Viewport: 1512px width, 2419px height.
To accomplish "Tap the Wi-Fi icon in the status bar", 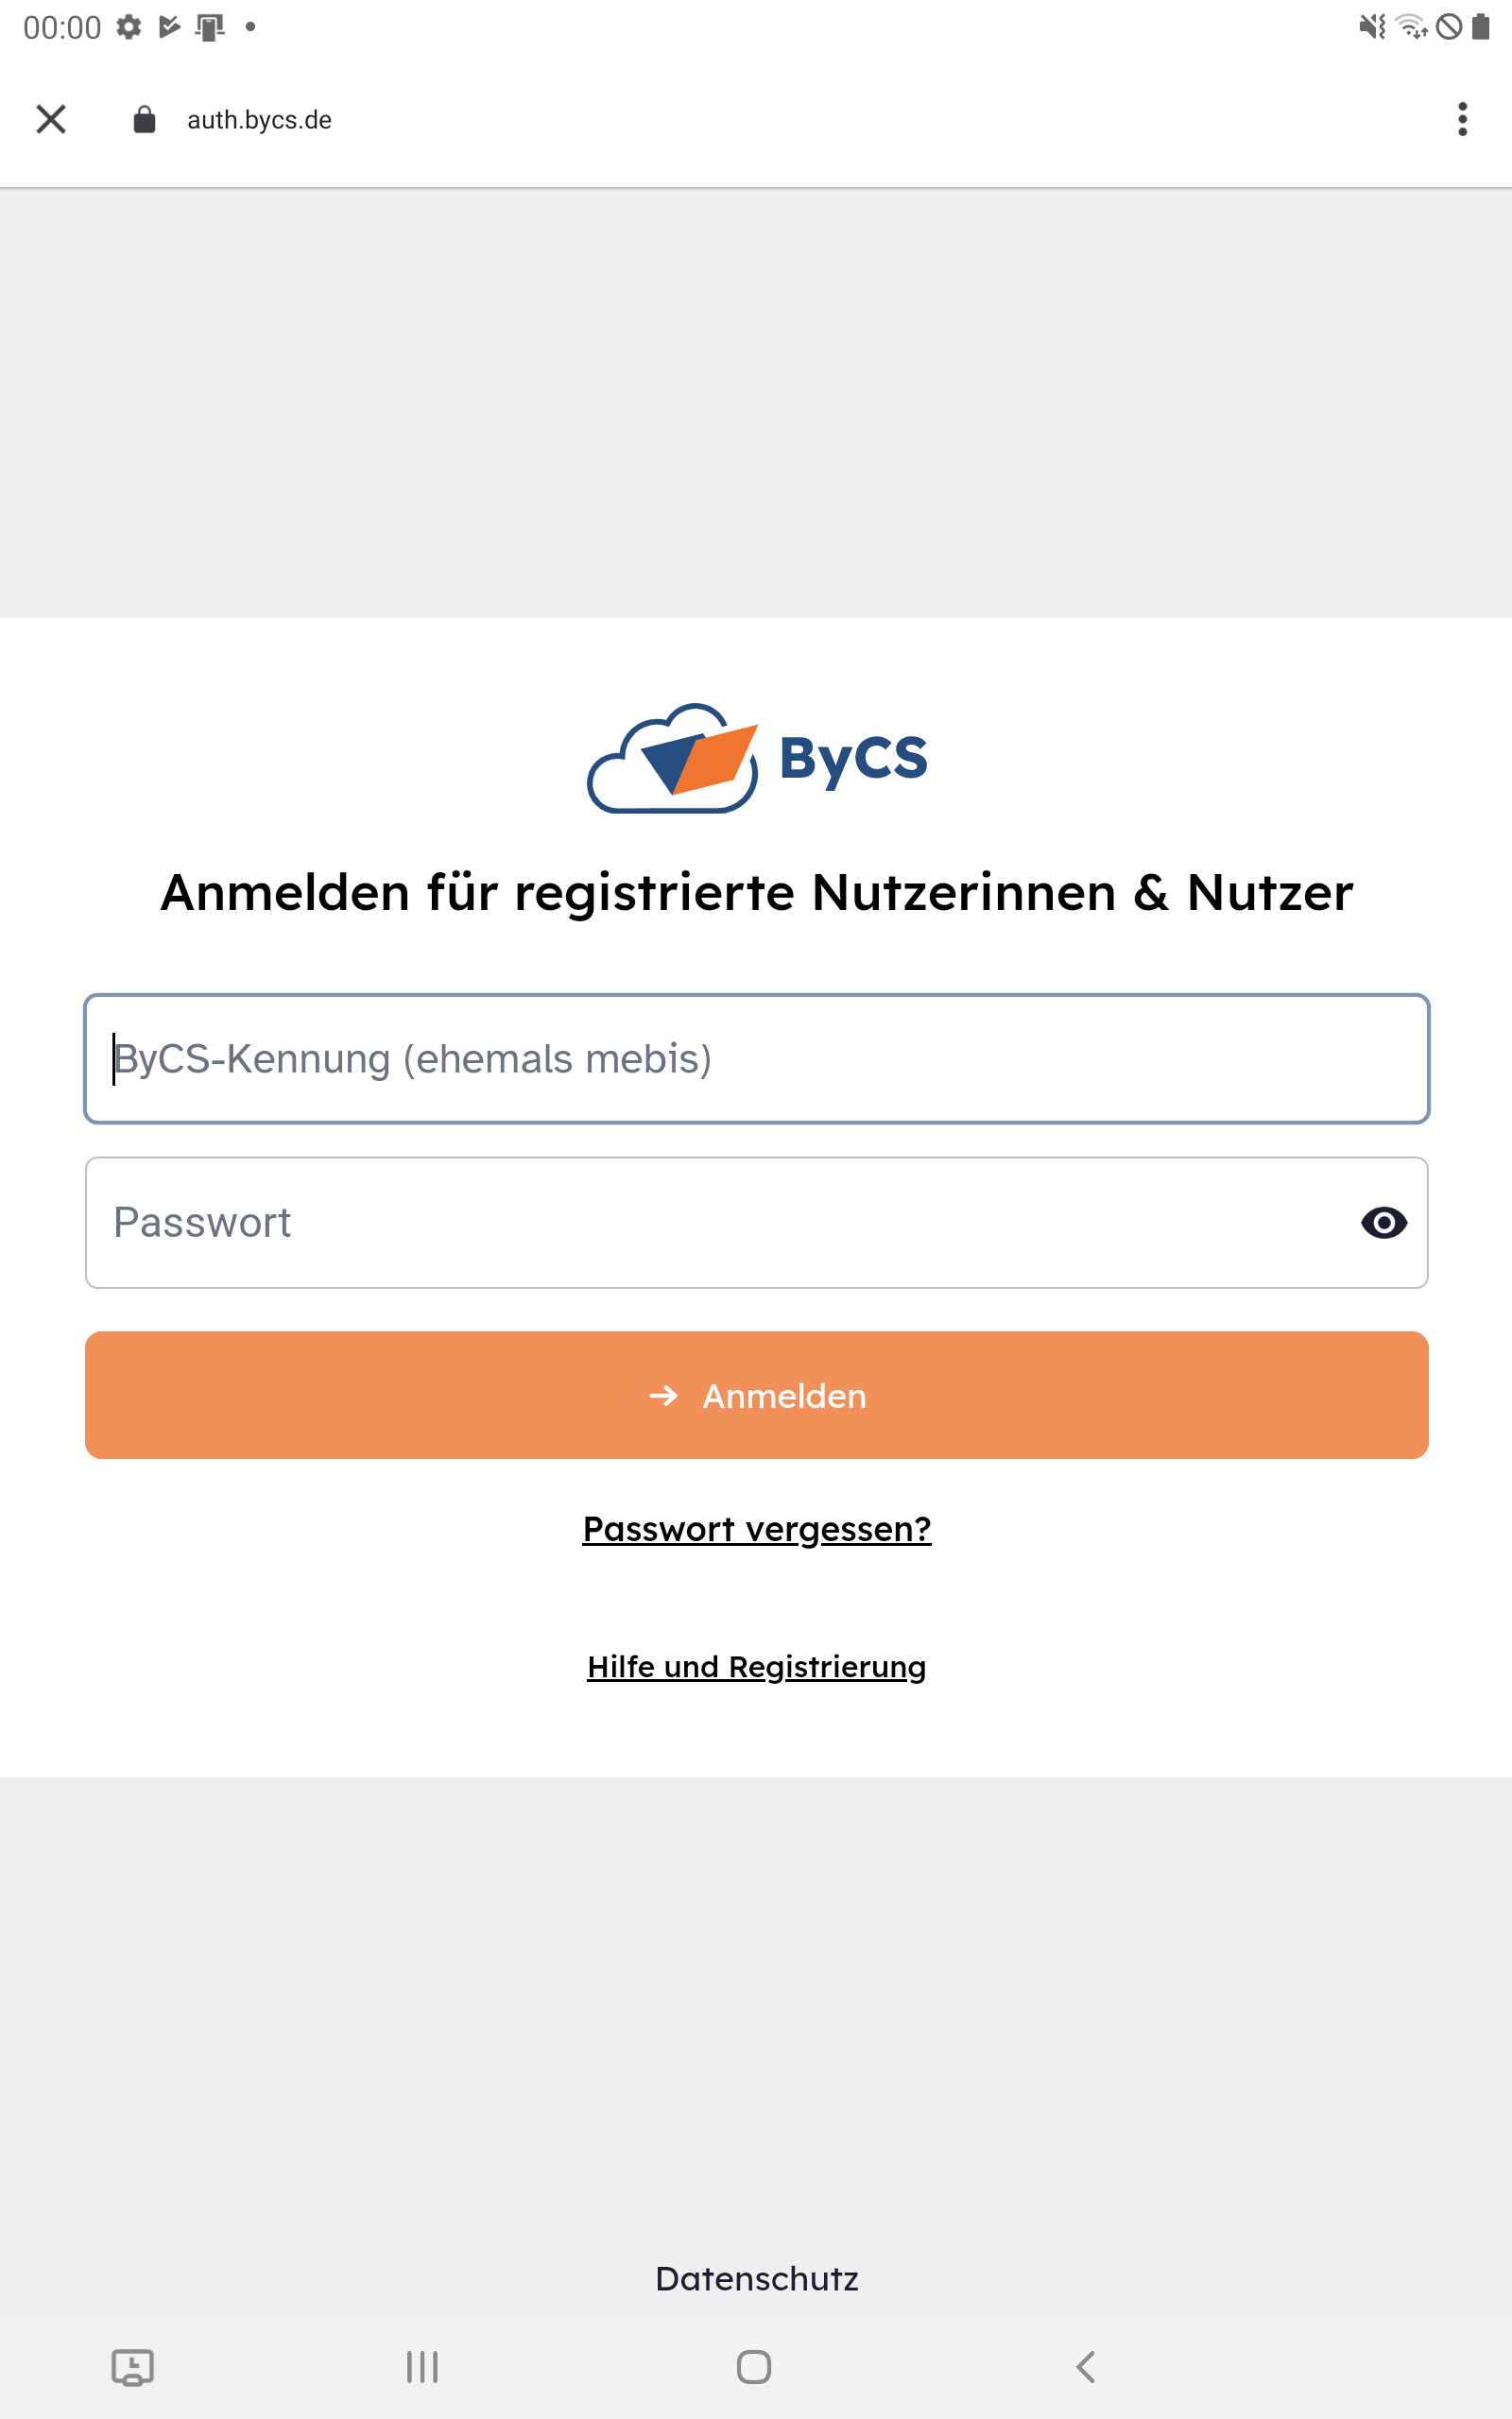I will tap(1411, 27).
